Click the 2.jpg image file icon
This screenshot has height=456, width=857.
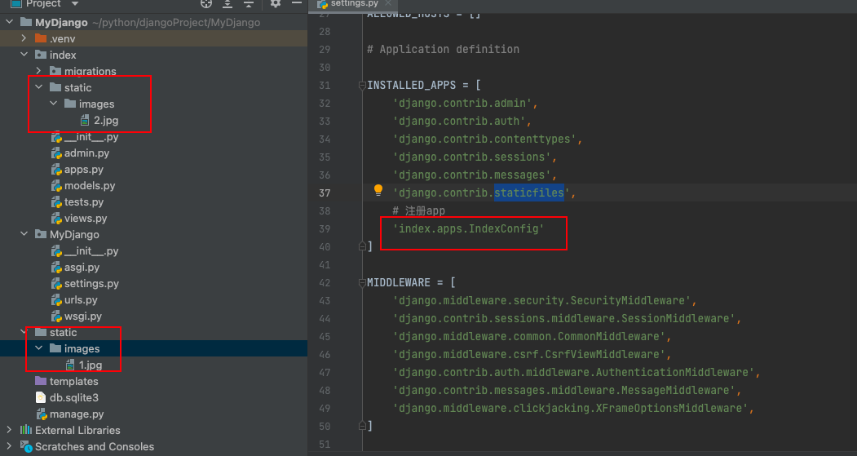coord(85,120)
